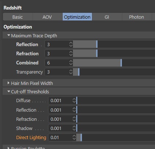
Task: Open the AOV tab
Action: (x=47, y=17)
